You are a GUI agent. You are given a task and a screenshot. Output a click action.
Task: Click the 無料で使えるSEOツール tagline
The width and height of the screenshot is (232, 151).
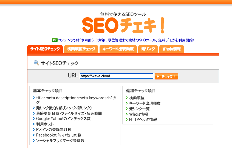(x=123, y=14)
